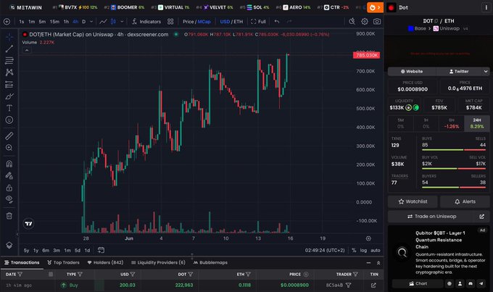
Task: Open the Dot Twitter link
Action: click(x=459, y=71)
